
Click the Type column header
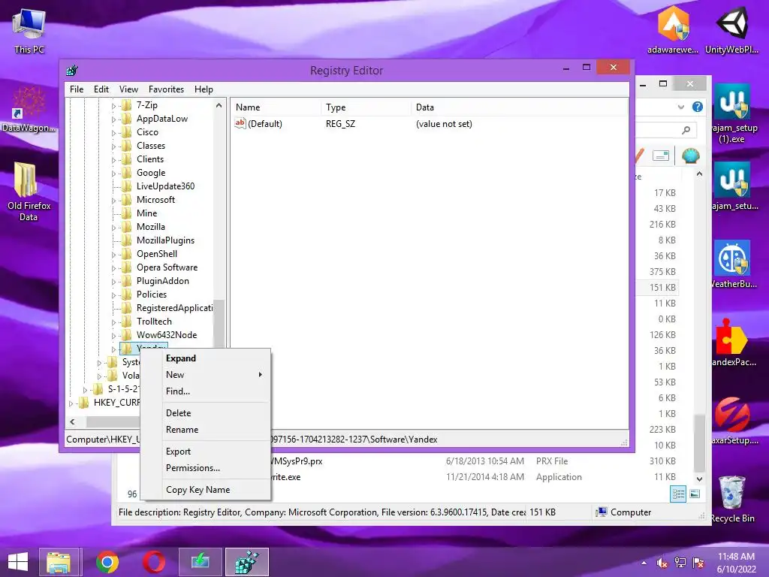pos(366,107)
